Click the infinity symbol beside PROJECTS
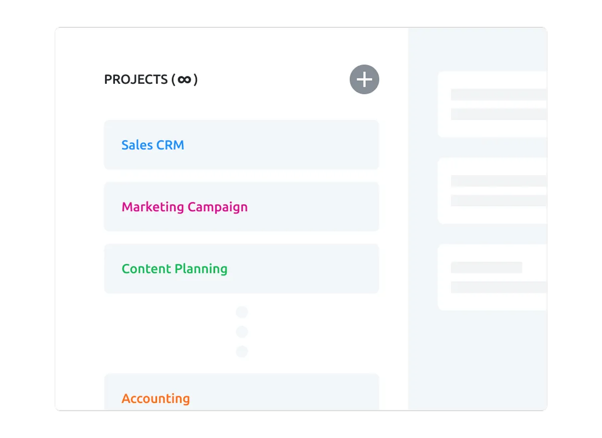This screenshot has height=438, width=602. tap(184, 80)
